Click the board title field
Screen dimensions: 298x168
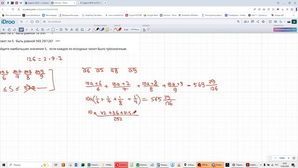pyautogui.click(x=54, y=22)
